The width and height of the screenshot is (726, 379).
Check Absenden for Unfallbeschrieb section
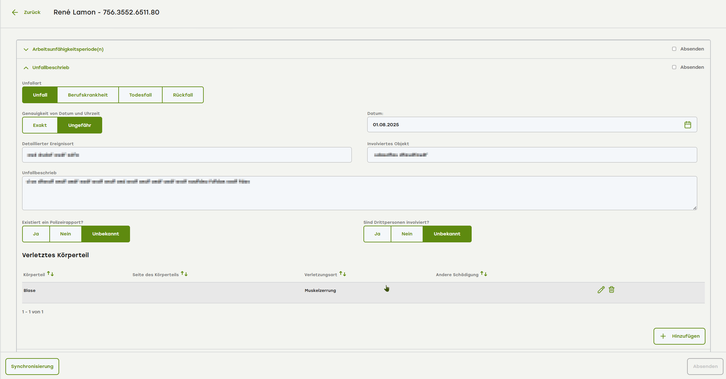click(x=674, y=67)
